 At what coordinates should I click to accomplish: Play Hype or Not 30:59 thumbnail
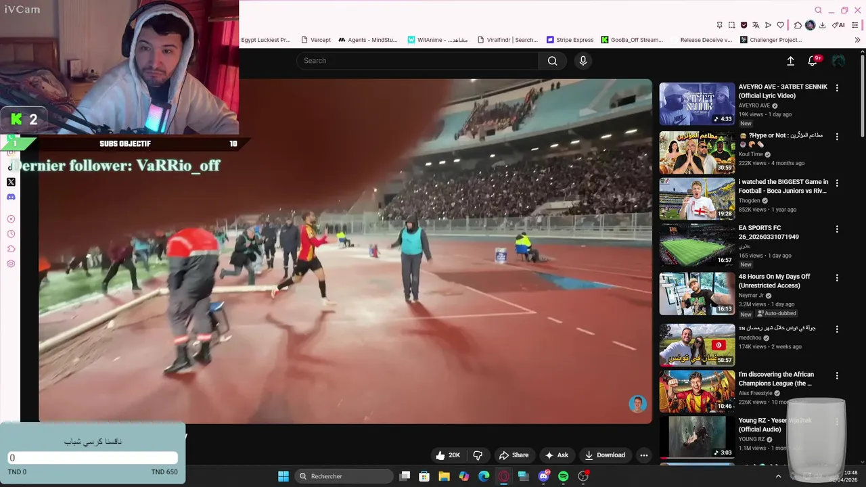[697, 152]
